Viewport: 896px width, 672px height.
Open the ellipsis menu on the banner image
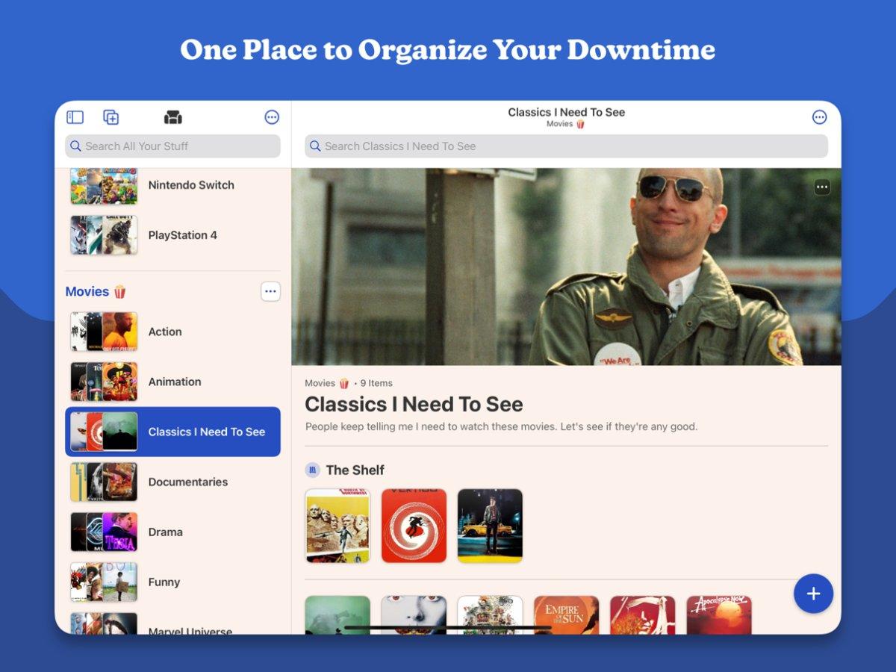click(822, 187)
